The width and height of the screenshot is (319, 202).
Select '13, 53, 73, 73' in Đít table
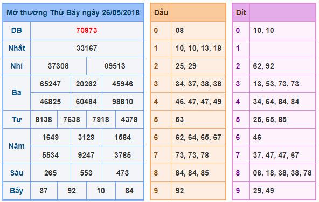coord(276,84)
